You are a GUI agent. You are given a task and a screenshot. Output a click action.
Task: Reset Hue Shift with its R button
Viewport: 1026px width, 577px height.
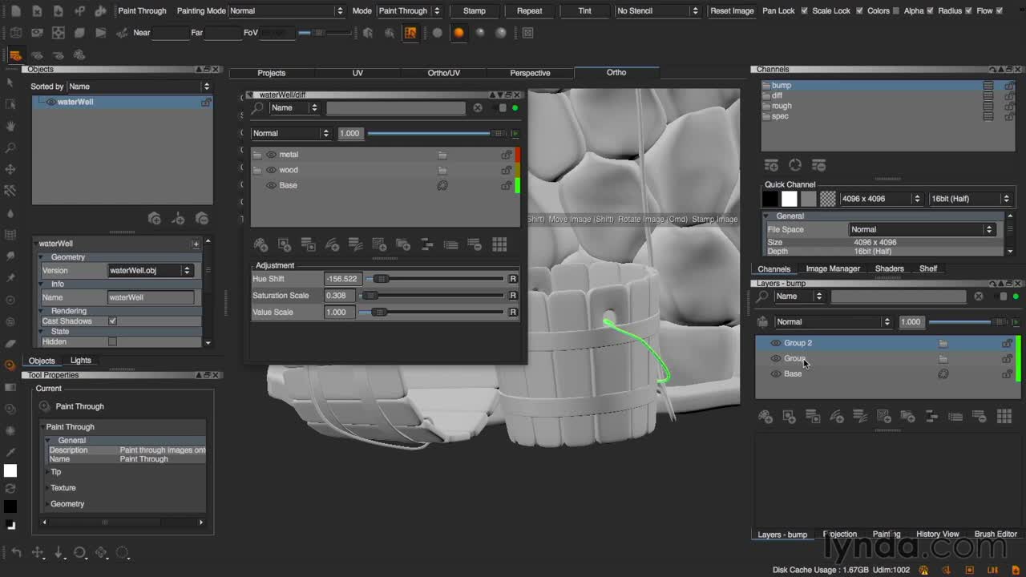[513, 279]
